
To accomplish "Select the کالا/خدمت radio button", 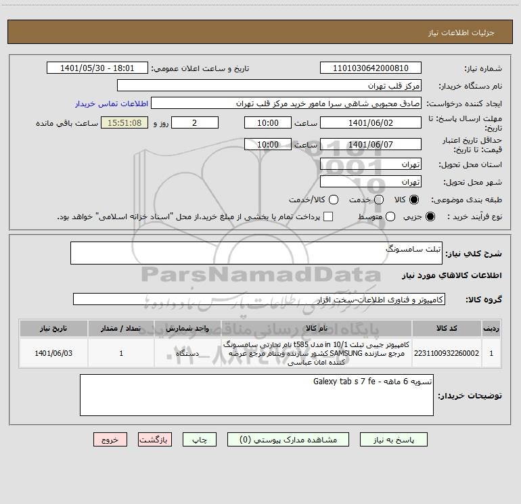I will pyautogui.click(x=334, y=200).
